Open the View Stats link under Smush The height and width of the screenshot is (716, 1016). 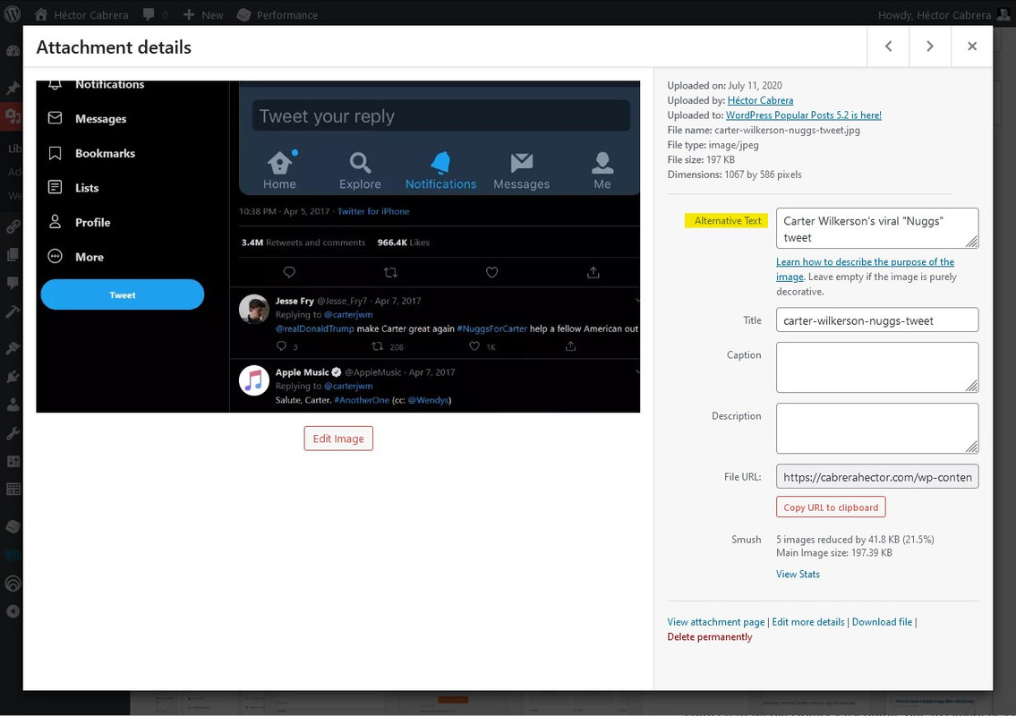click(x=798, y=574)
